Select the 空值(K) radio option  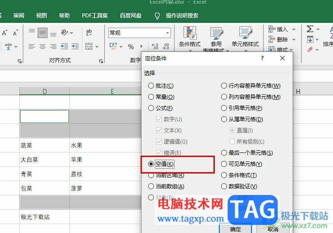pyautogui.click(x=161, y=164)
